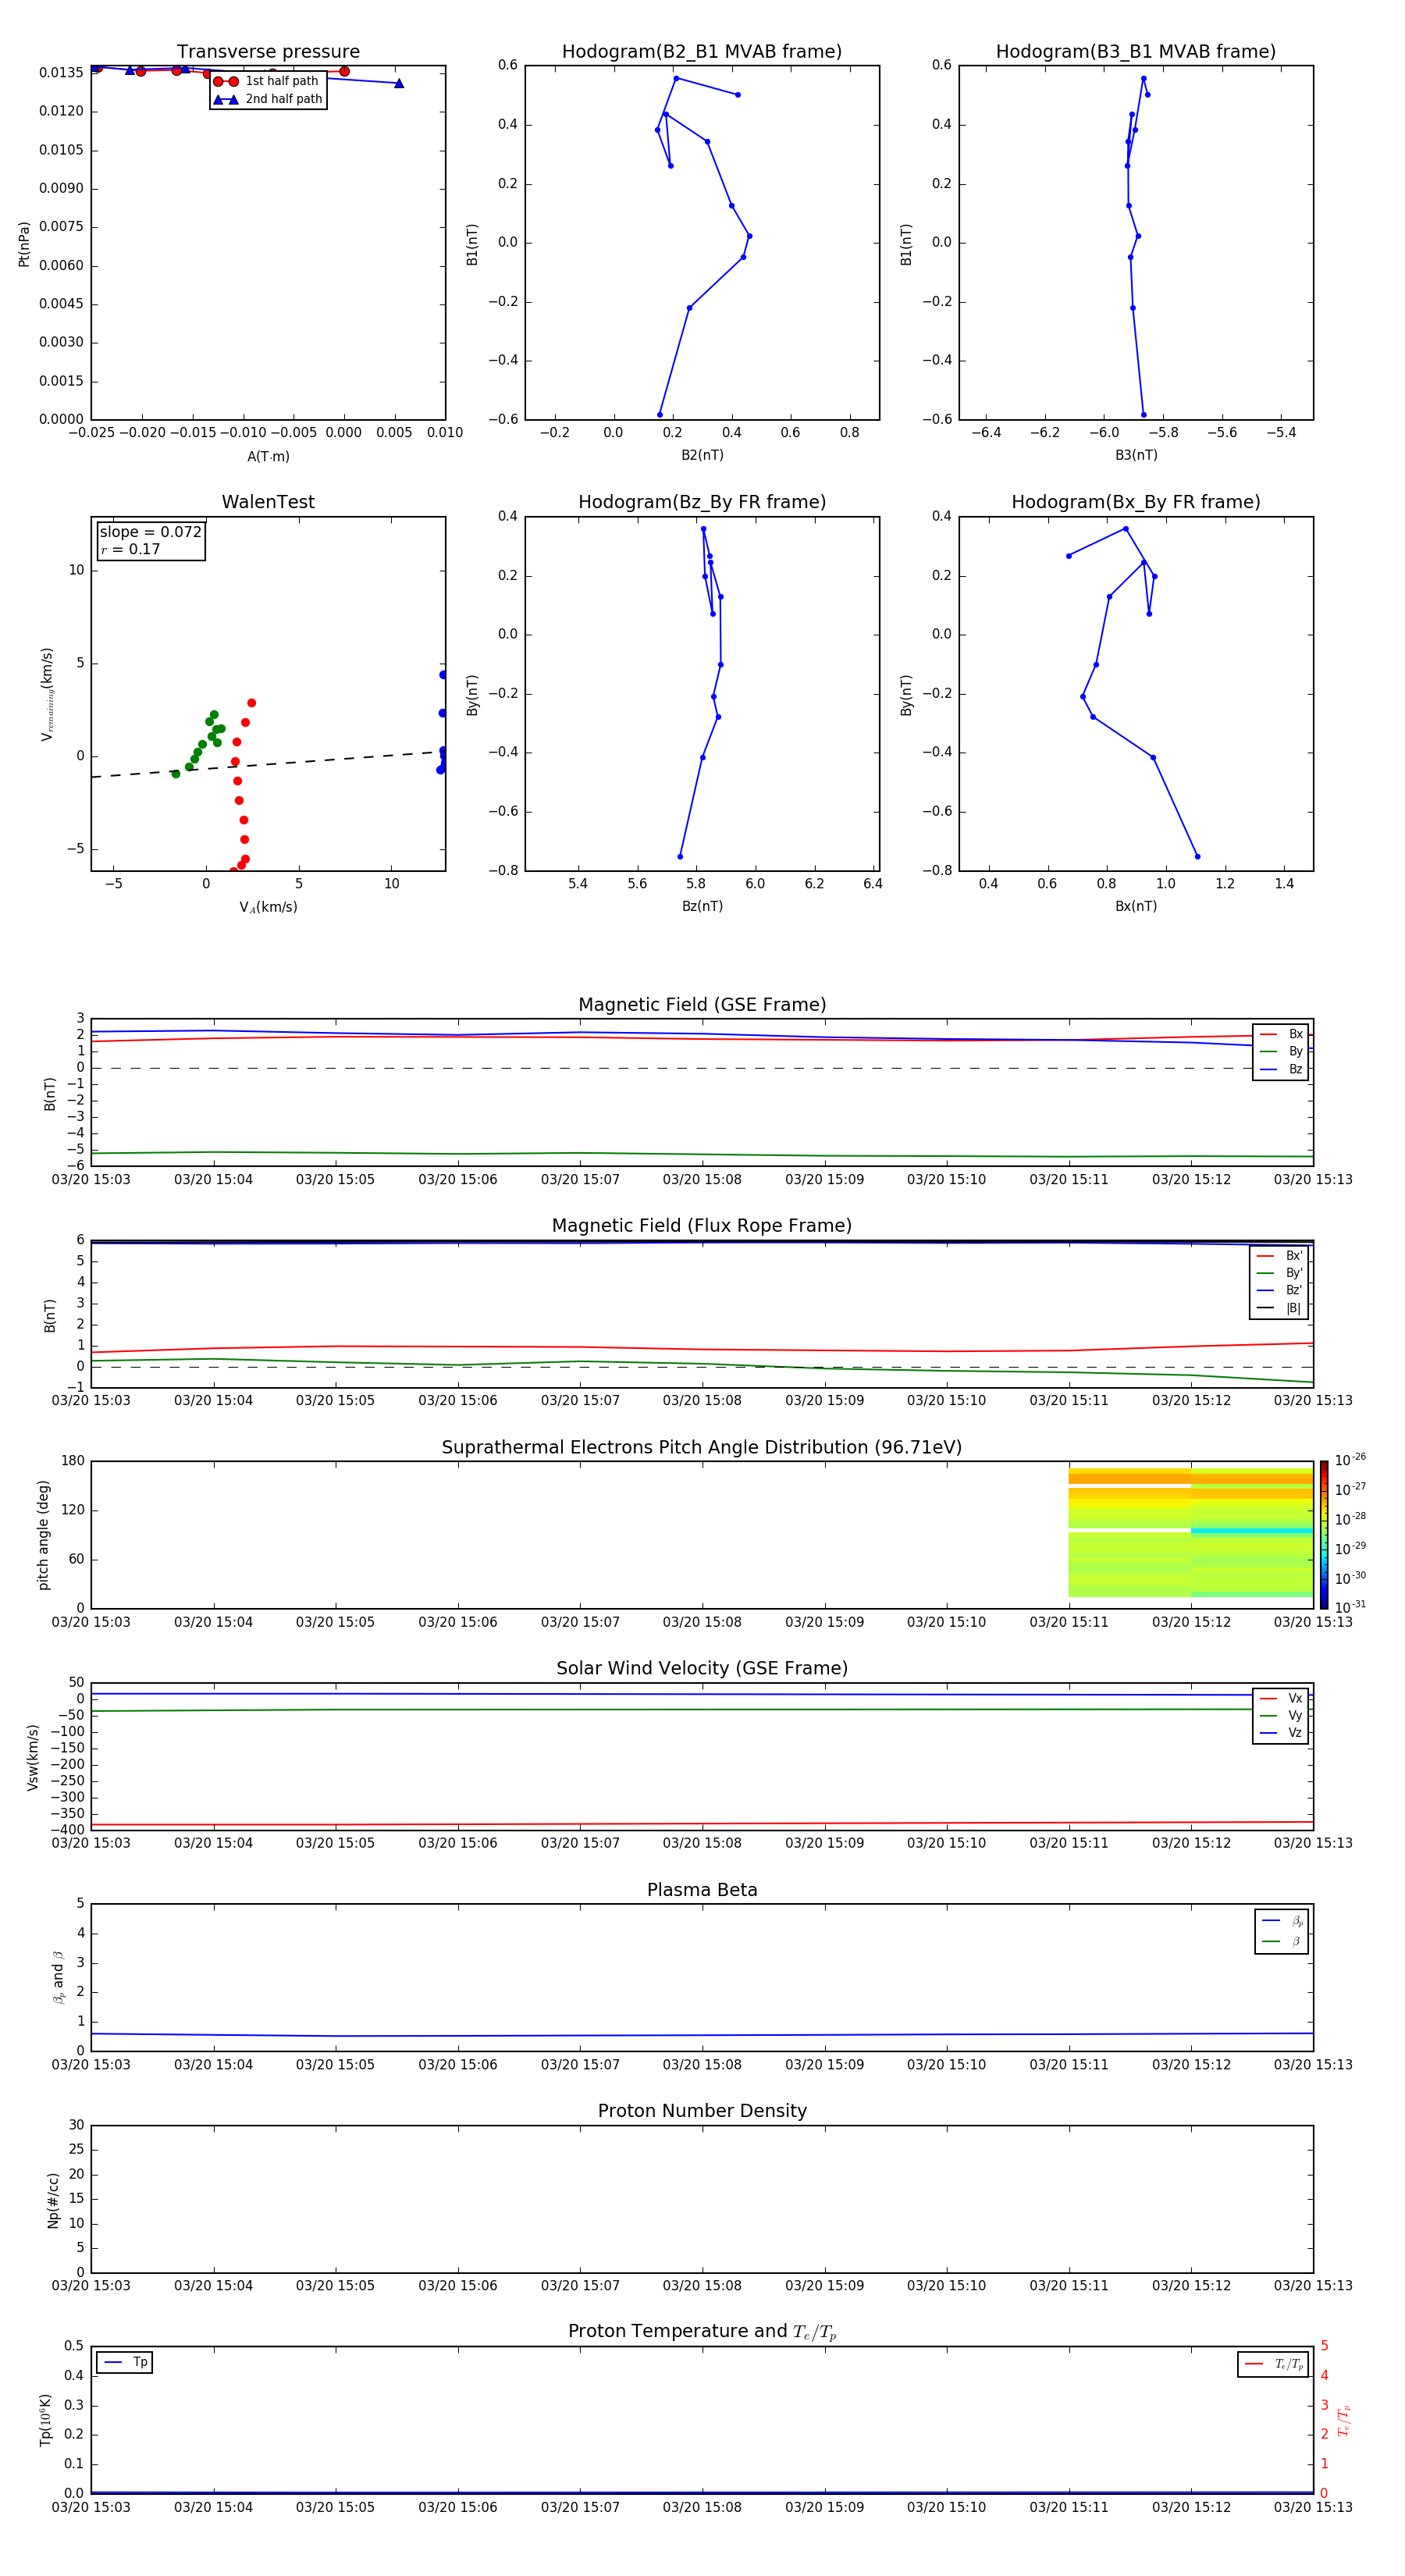The height and width of the screenshot is (2576, 1405).
Task: Click the 10^-26 colorbar tick label
Action: coord(1350,1460)
